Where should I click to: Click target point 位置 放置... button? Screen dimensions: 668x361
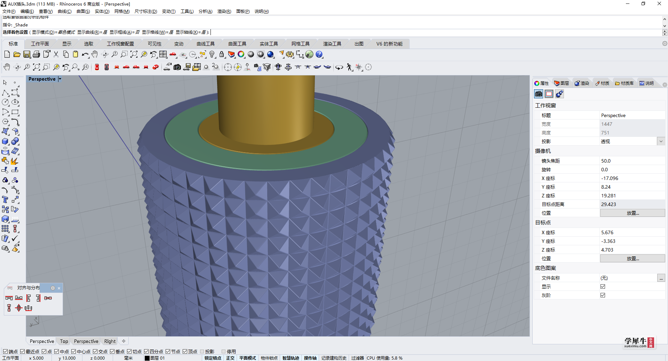[633, 259]
